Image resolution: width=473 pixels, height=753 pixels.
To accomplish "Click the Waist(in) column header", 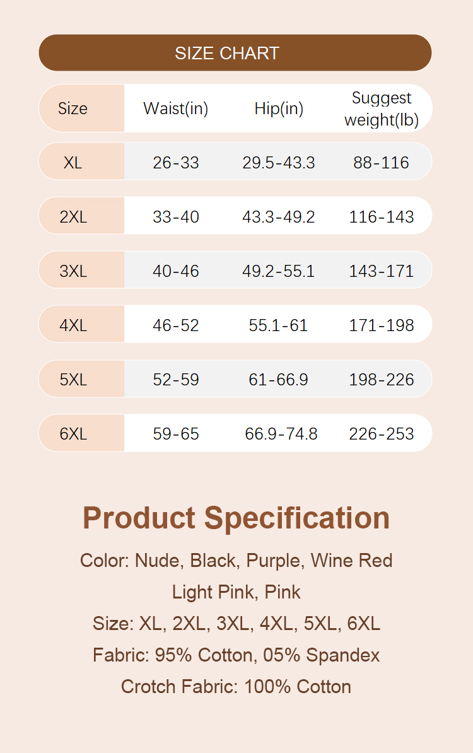I will pyautogui.click(x=175, y=108).
